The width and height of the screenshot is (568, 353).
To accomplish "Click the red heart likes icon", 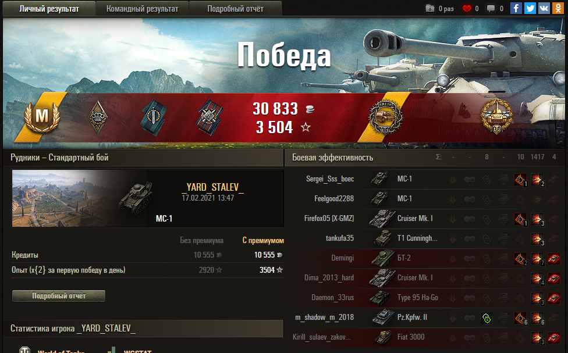I will click(x=467, y=8).
